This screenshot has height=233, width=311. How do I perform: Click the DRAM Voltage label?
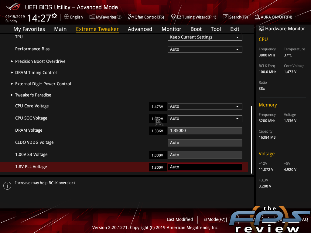29,130
